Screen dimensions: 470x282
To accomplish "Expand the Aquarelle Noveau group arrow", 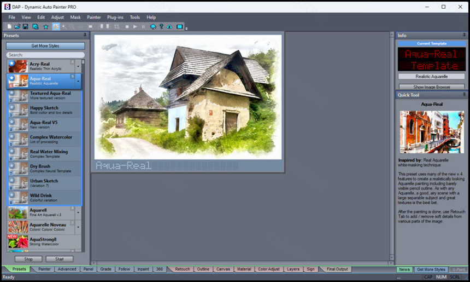I will 78,227.
